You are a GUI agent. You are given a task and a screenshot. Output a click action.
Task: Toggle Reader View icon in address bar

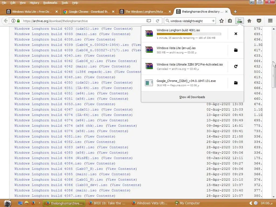point(149,21)
